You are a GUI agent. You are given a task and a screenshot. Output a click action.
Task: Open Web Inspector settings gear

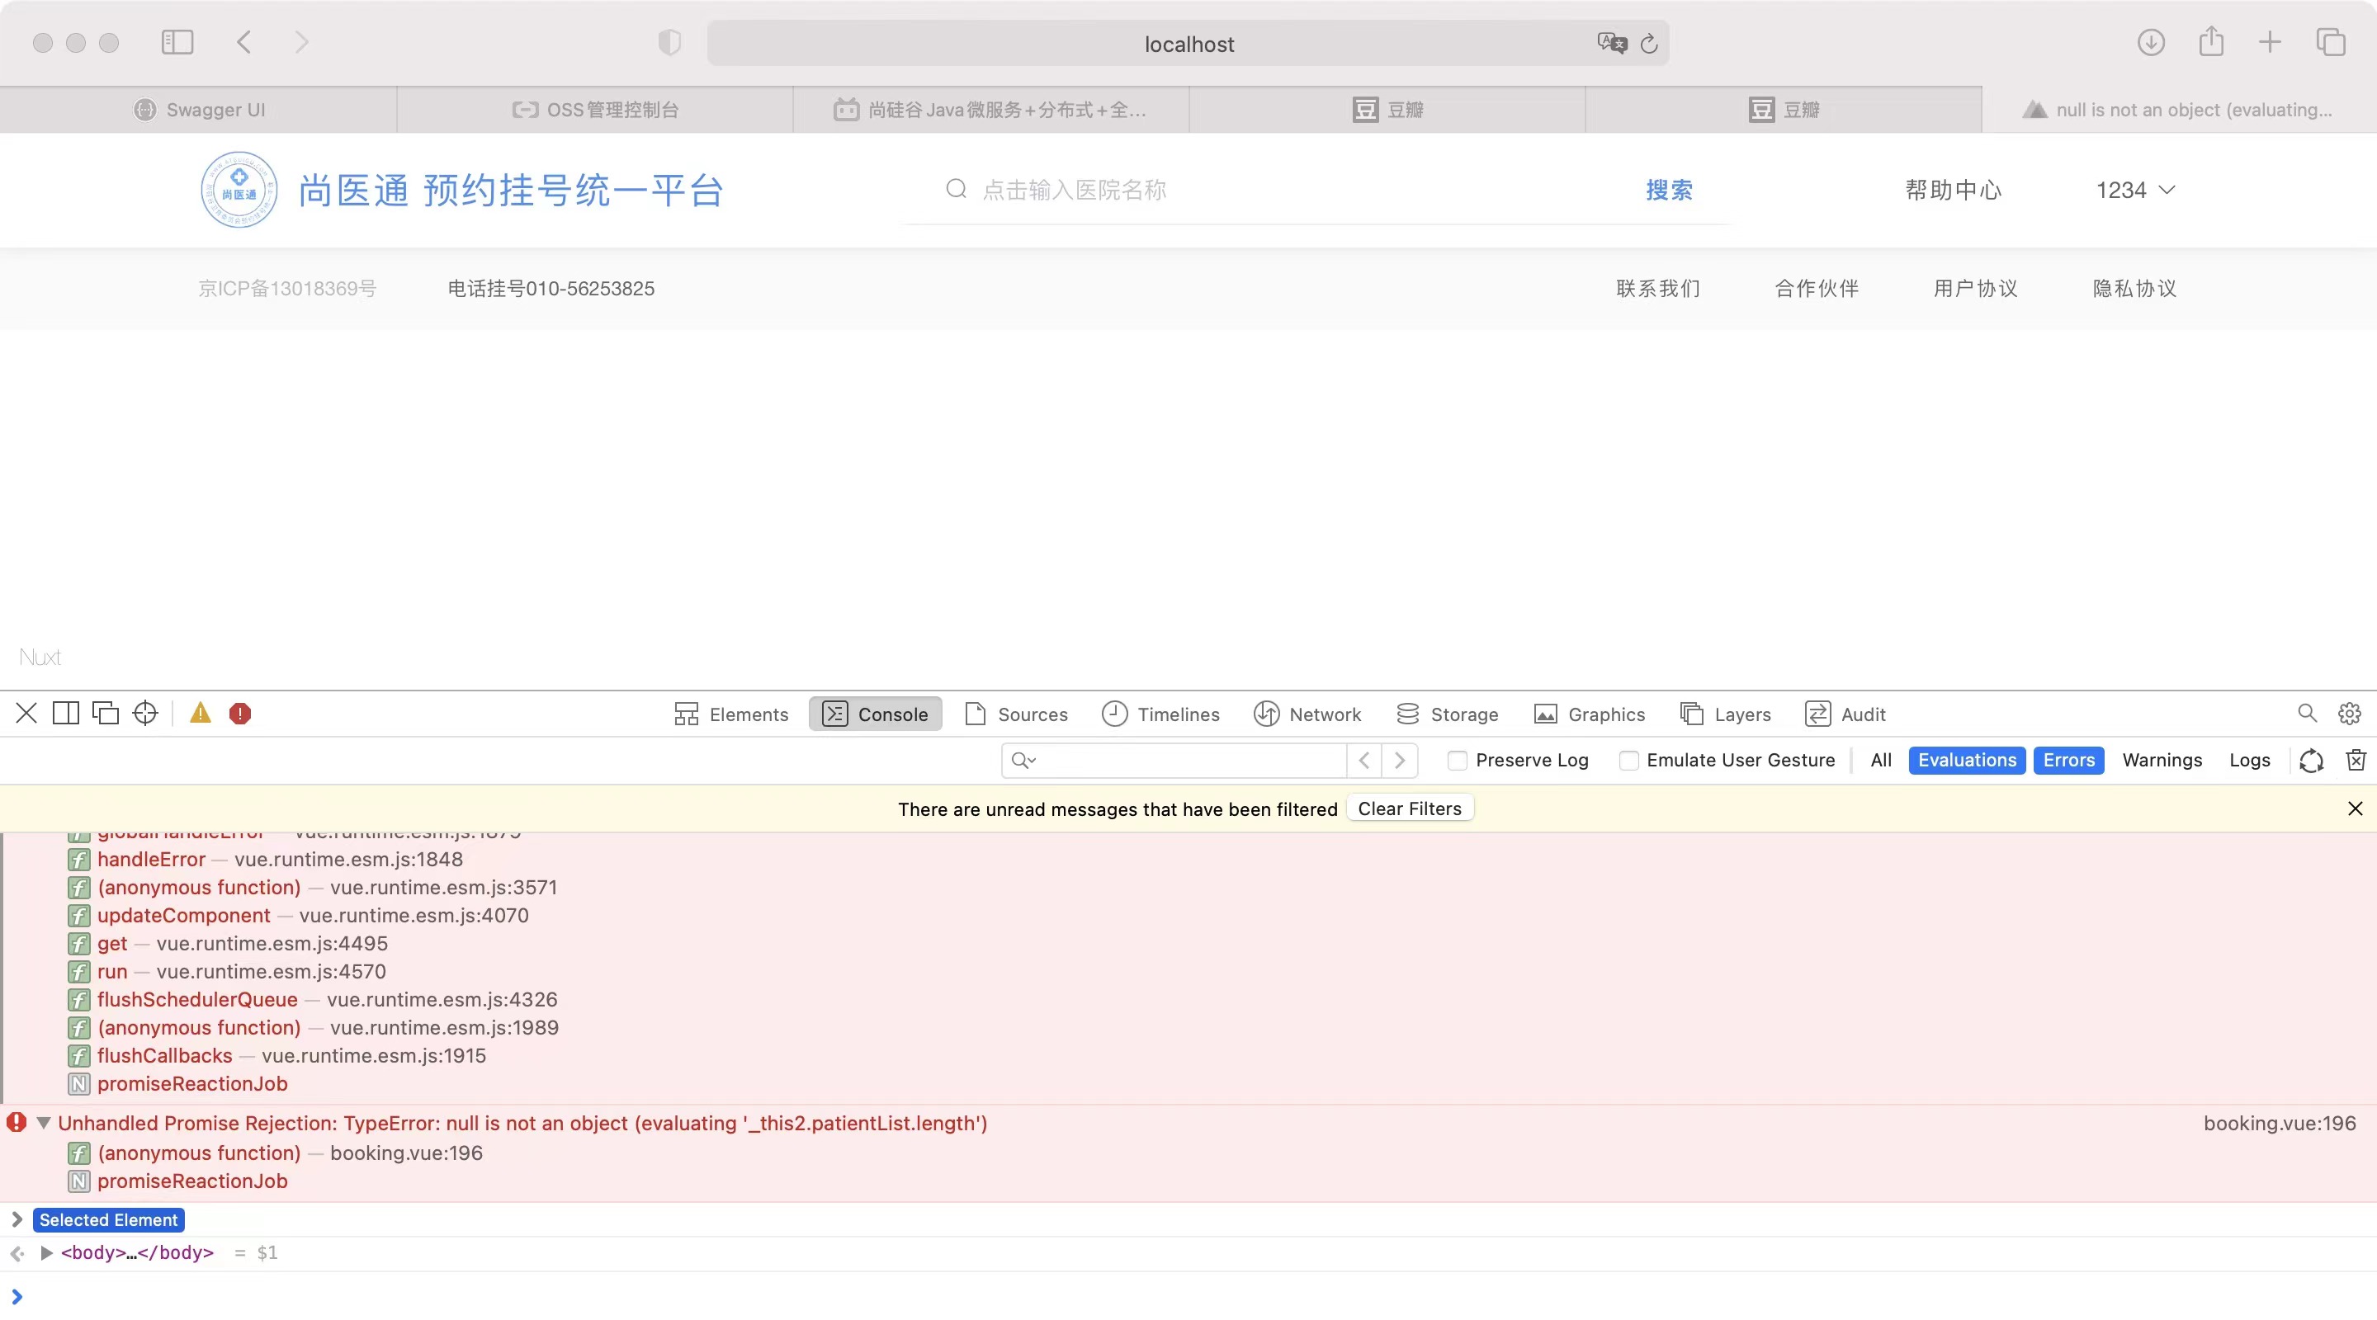click(2349, 713)
